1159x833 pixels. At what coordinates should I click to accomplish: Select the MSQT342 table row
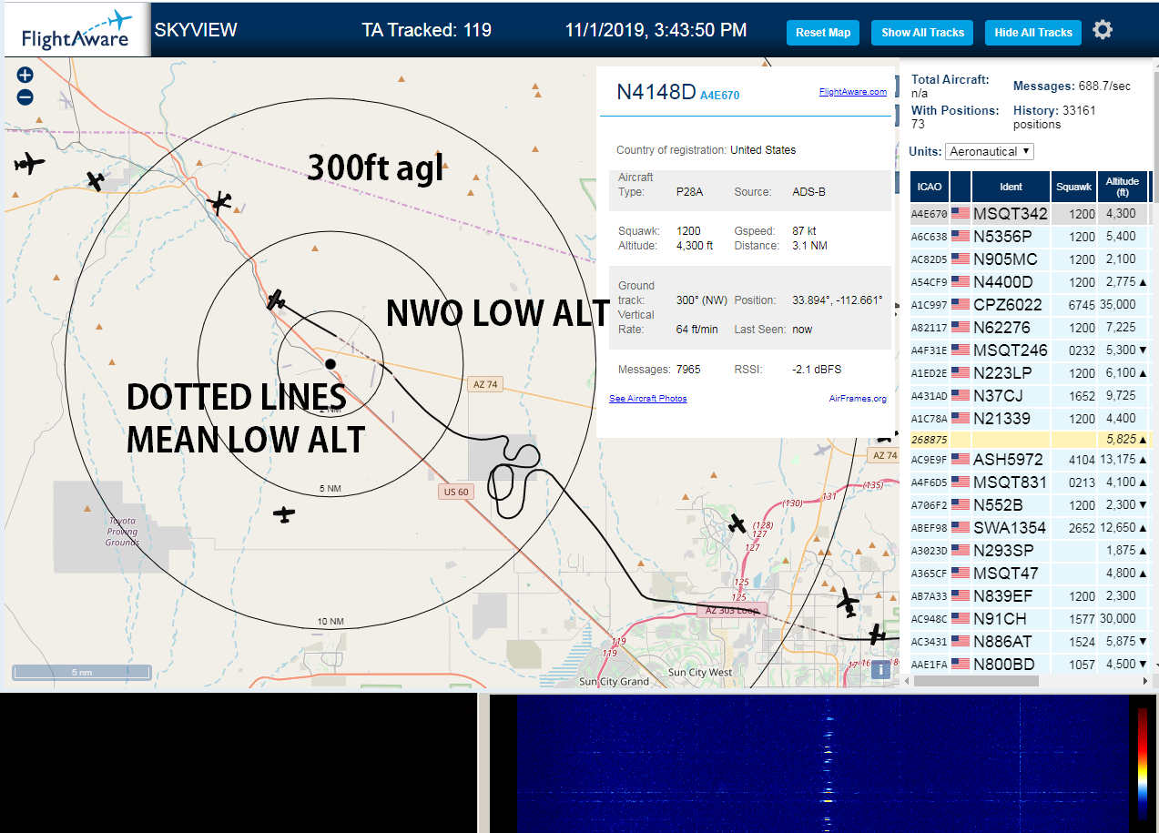(x=1030, y=214)
